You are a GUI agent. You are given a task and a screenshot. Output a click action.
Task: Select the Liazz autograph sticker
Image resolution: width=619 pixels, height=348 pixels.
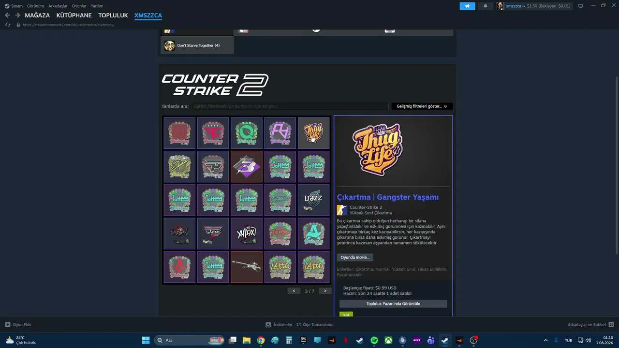coord(313,200)
